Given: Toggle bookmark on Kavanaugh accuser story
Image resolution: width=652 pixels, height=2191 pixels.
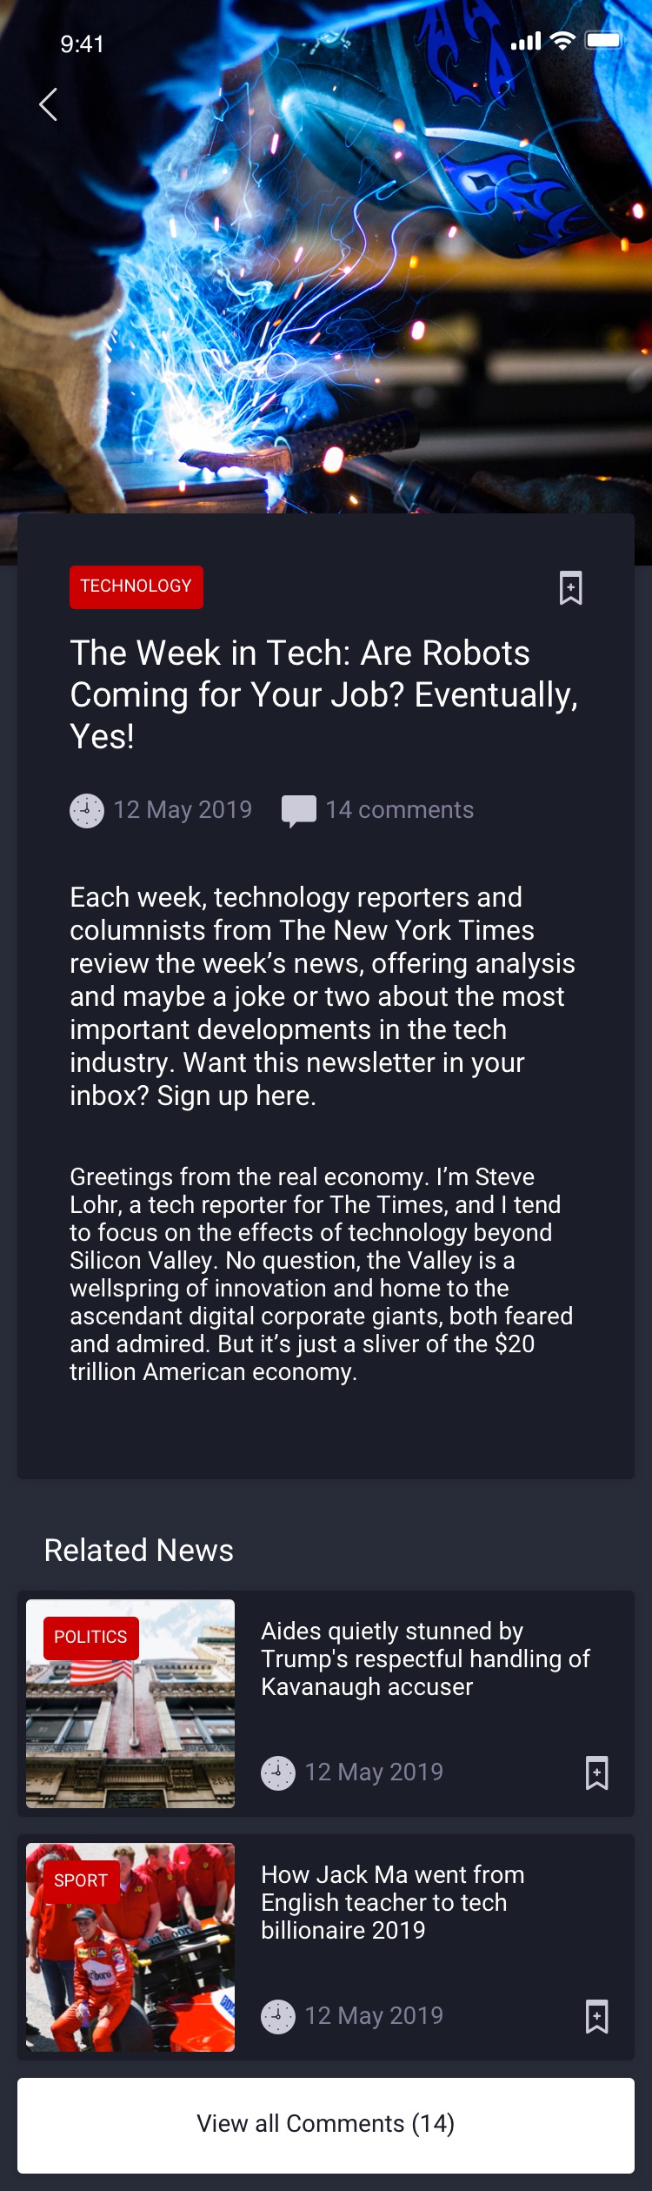Looking at the screenshot, I should (x=596, y=1772).
